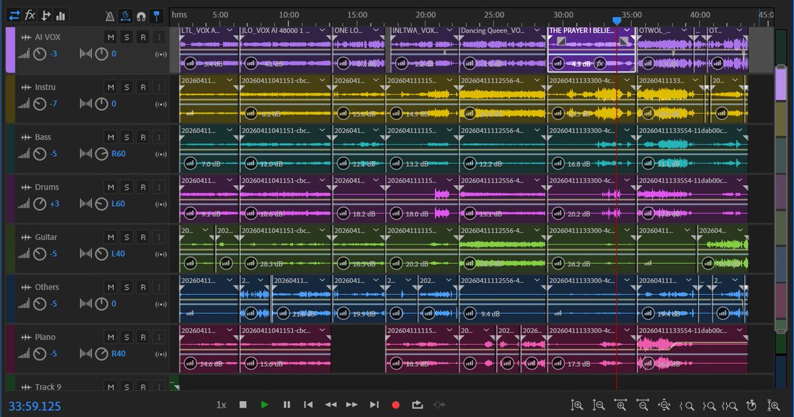Fast forward using the double-right arrows
This screenshot has height=417, width=794.
(x=352, y=404)
